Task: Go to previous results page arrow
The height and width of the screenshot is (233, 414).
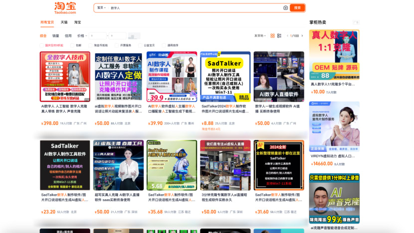Action: pyautogui.click(x=288, y=36)
